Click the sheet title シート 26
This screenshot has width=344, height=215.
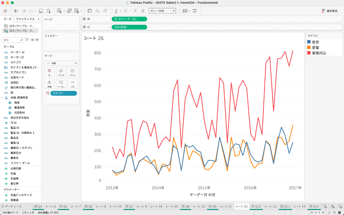[x=94, y=38]
